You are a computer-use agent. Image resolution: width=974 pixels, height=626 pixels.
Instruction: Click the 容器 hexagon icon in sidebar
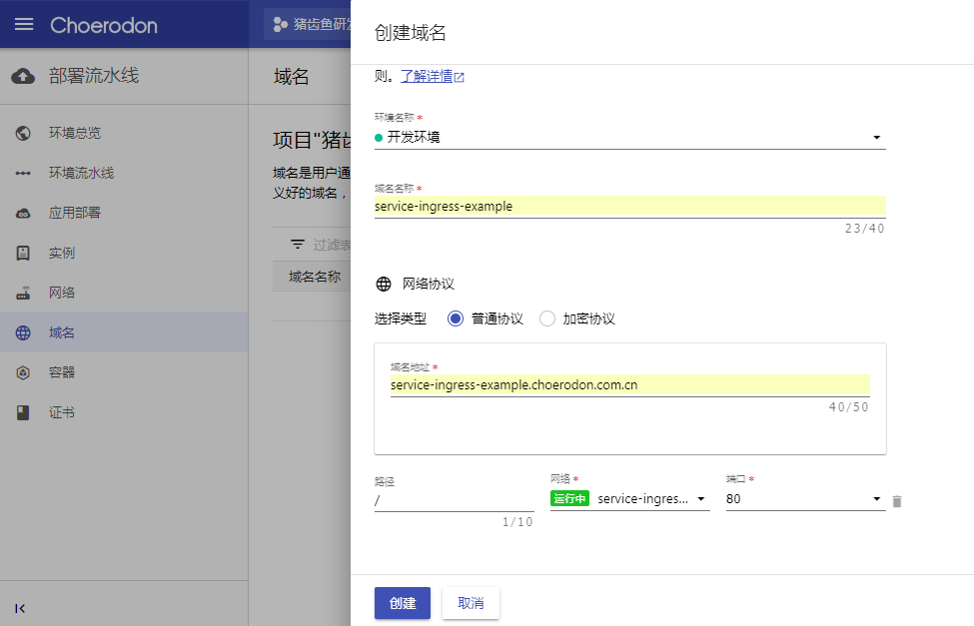point(23,372)
